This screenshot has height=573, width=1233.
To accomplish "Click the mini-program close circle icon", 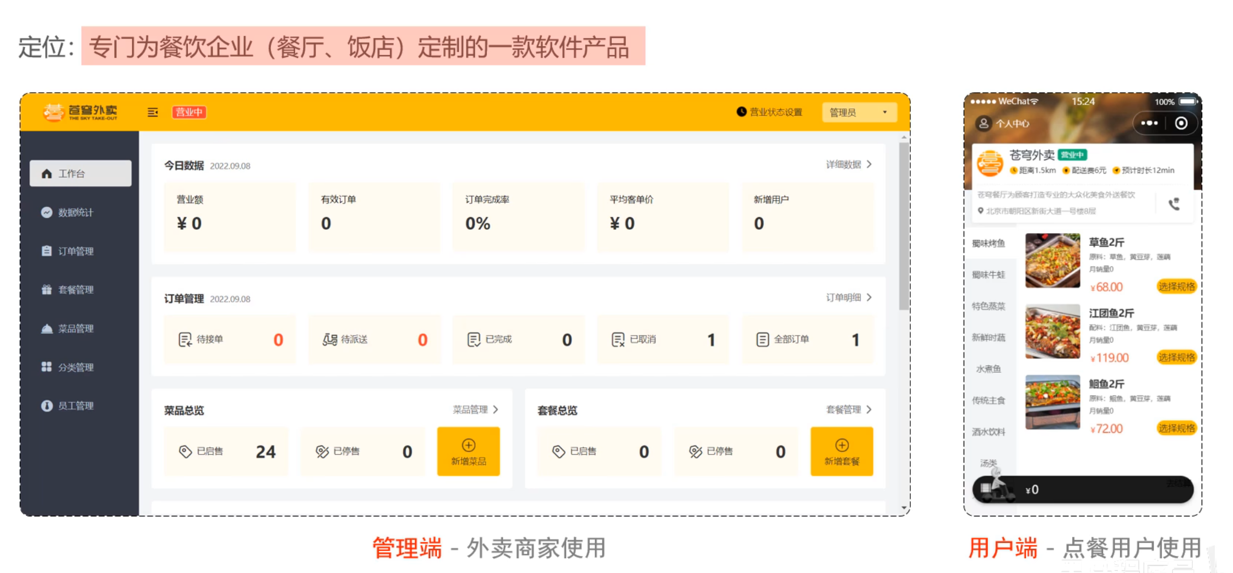I will [x=1181, y=123].
